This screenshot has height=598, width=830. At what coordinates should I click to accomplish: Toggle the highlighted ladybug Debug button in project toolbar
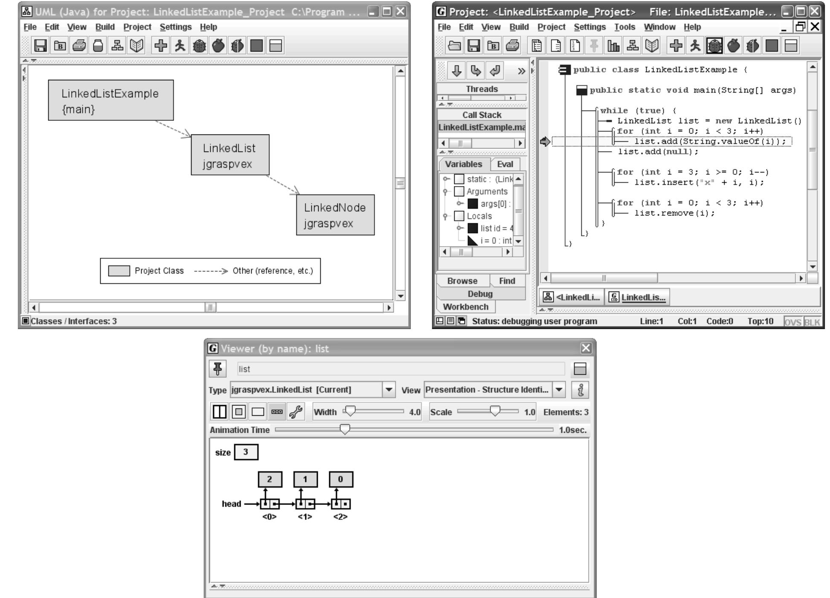click(714, 46)
